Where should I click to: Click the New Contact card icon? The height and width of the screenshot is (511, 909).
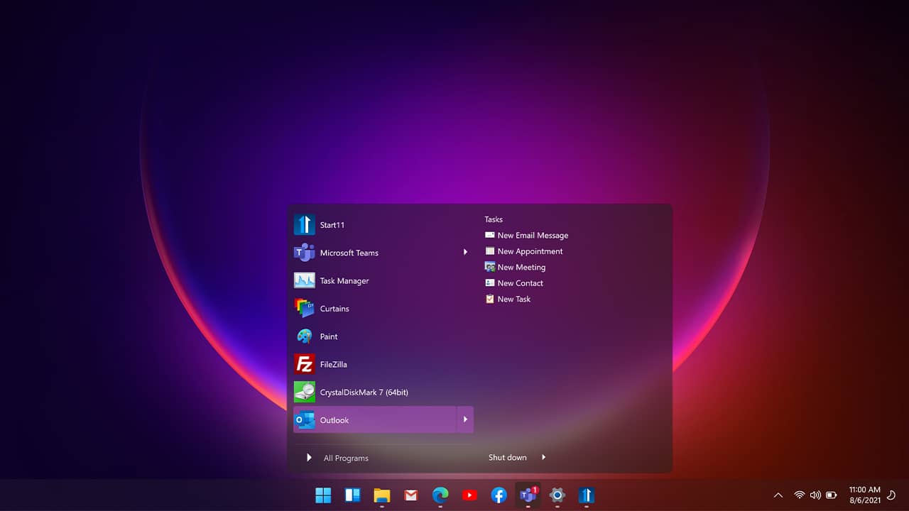pos(489,282)
